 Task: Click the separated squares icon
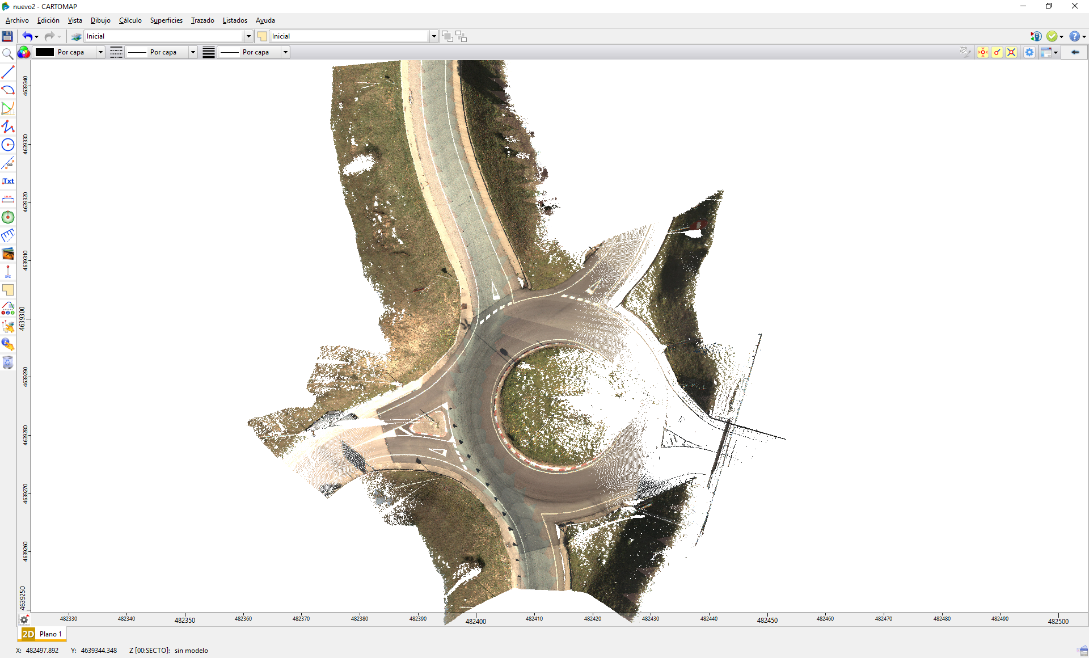pos(461,36)
